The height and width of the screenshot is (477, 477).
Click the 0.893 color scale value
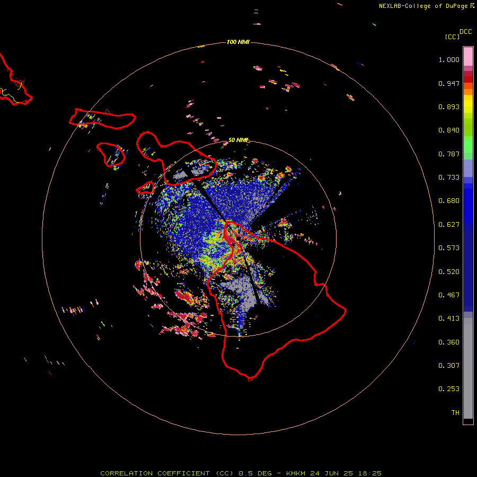tap(449, 107)
